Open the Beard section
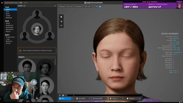Screen dimensions: 183x103 pyautogui.click(x=8, y=31)
